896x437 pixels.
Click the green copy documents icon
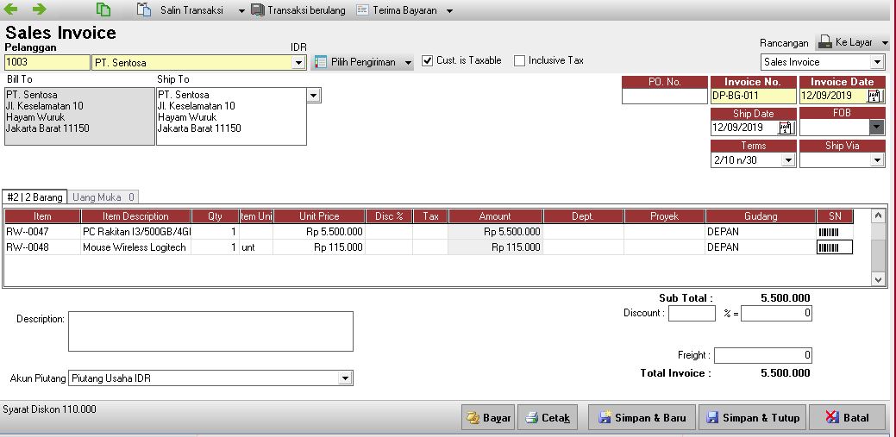click(x=103, y=9)
